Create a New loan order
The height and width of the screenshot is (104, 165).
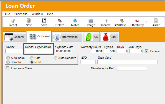pos(29,21)
